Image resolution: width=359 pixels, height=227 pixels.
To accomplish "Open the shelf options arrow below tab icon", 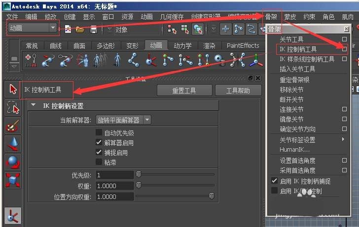I will tap(14, 67).
